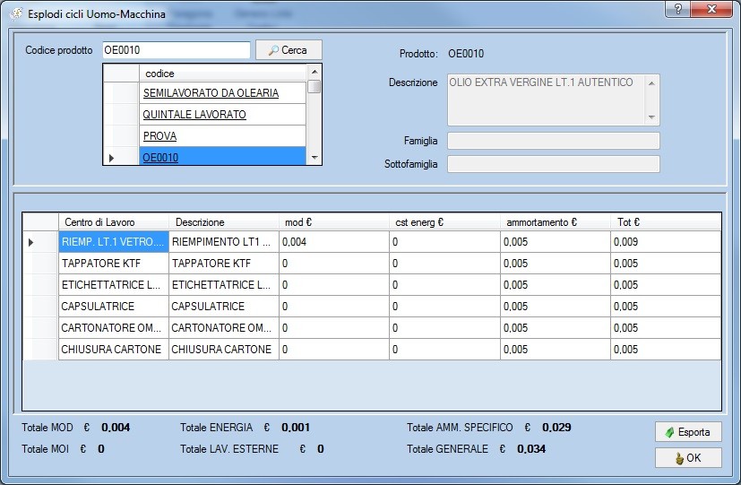Click Totale MOD value 0,004
Viewport: 741px width, 485px height.
[x=116, y=428]
